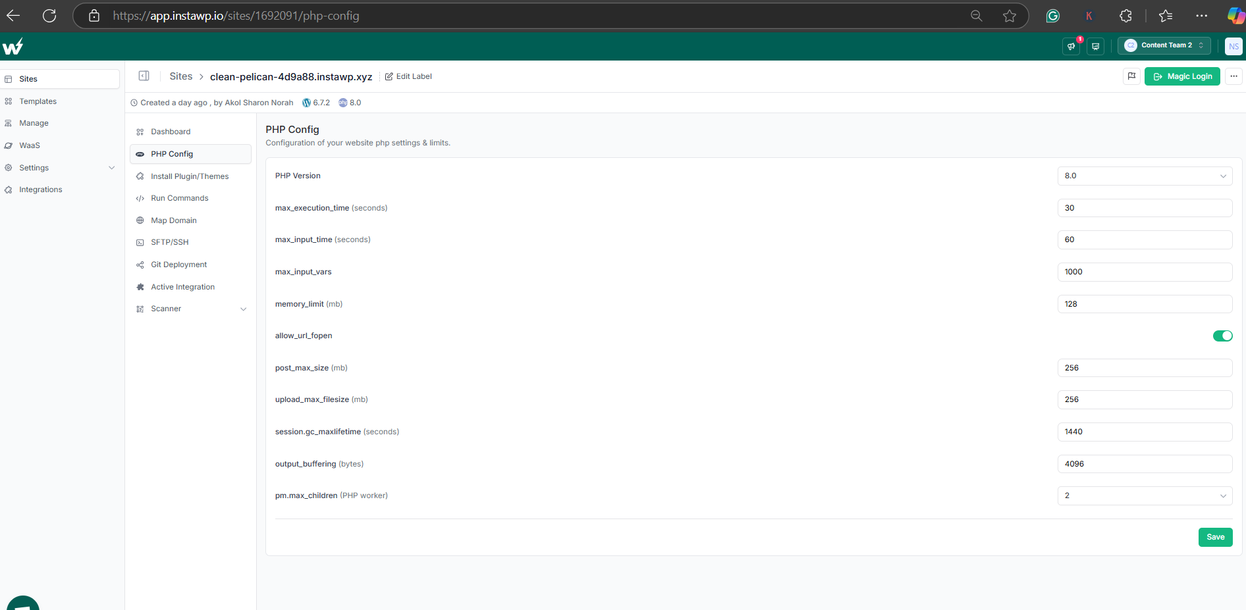
Task: Click the Edit Label pencil icon
Action: (x=389, y=76)
